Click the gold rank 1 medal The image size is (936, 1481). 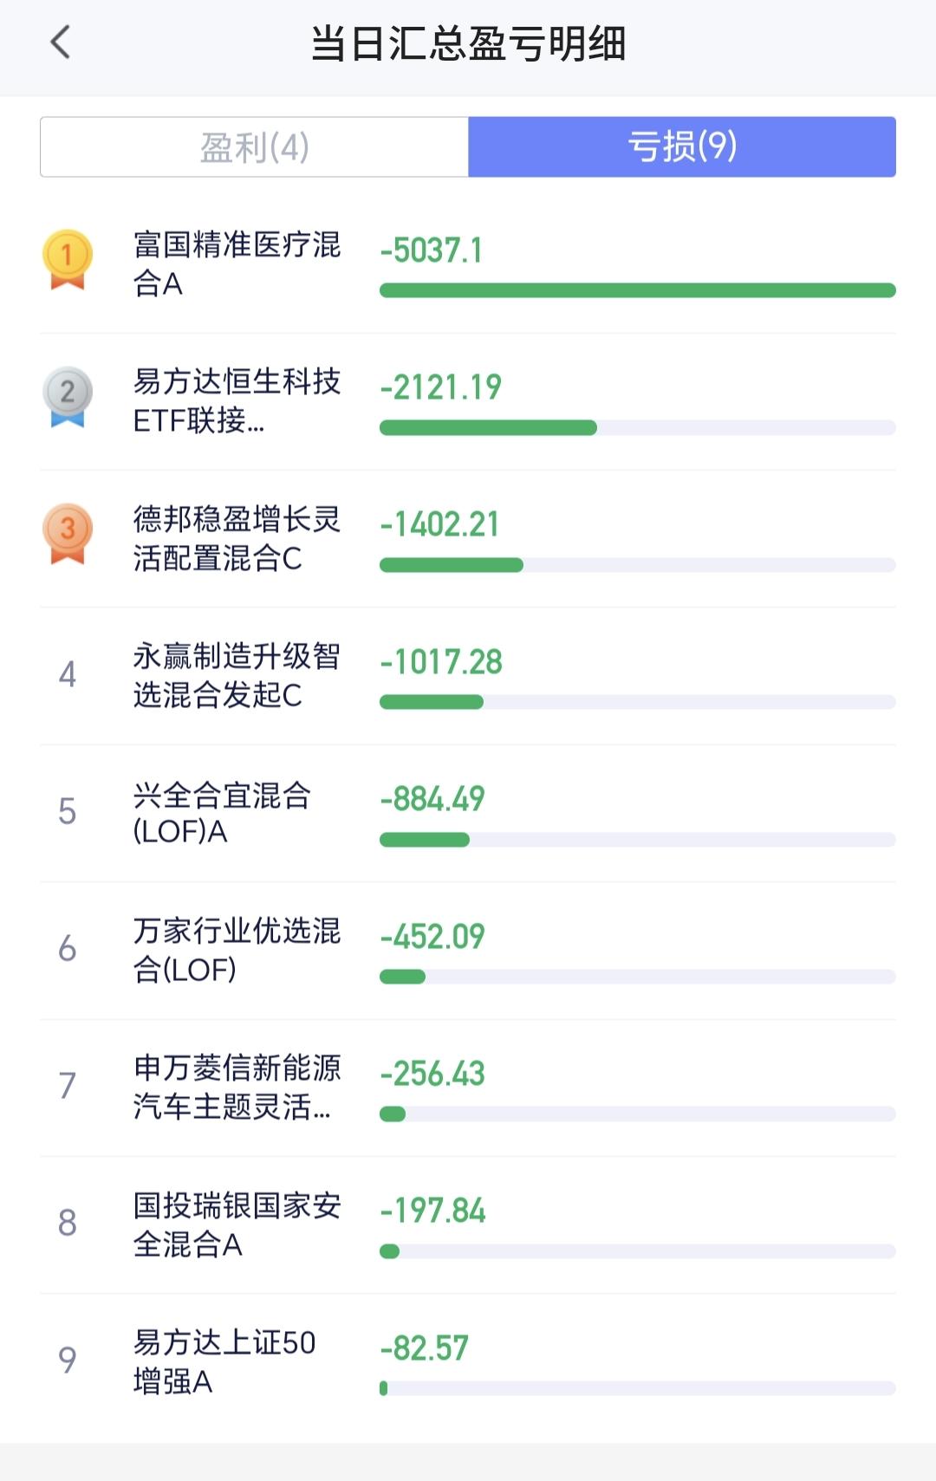click(67, 259)
